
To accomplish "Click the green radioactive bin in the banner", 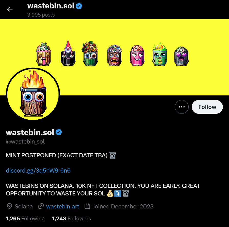I will pos(160,54).
